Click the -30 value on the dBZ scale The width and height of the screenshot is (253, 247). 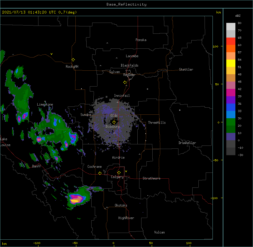coord(240,155)
